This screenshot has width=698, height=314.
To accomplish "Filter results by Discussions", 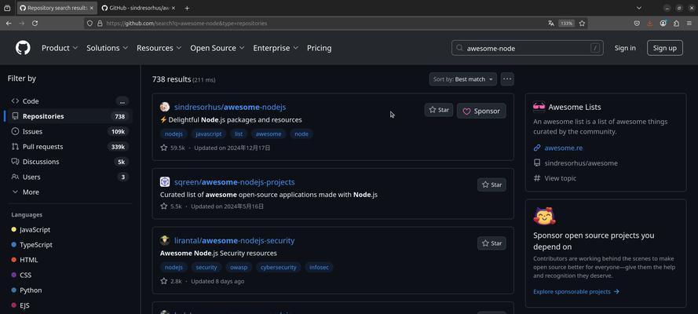I will pyautogui.click(x=70, y=162).
